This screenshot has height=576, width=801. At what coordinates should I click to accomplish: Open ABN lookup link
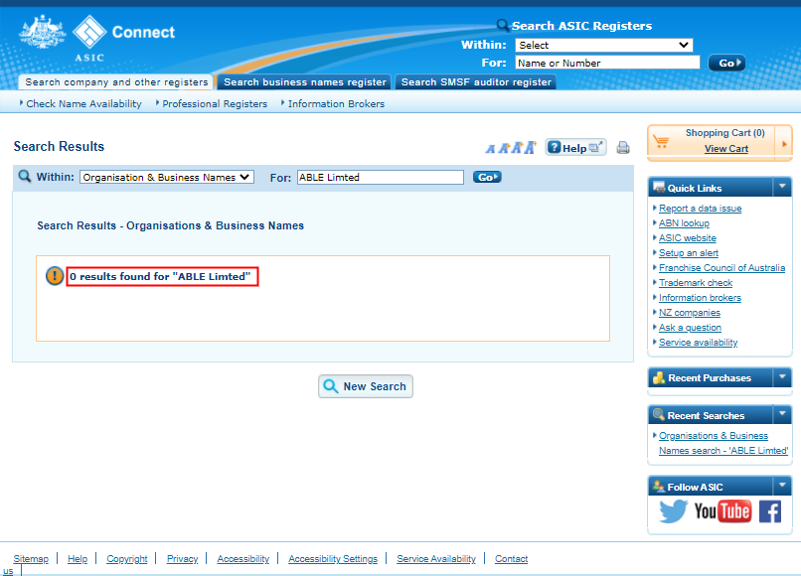[x=684, y=223]
